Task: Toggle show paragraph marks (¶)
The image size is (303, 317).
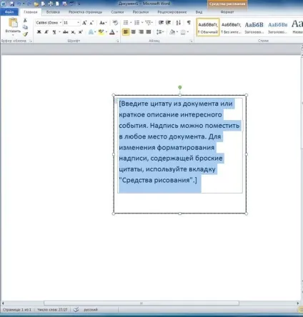Action: (x=189, y=23)
